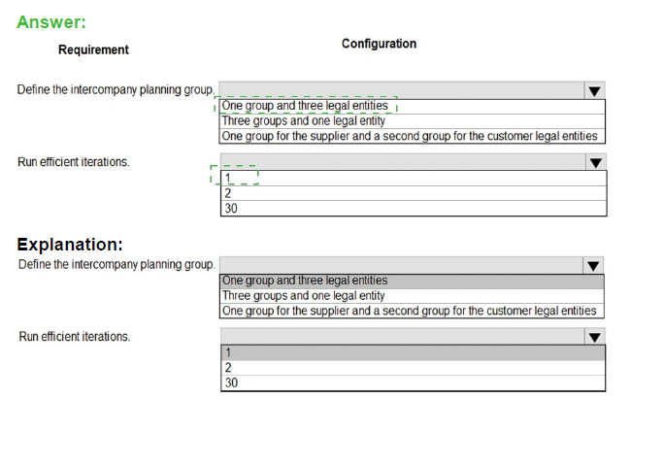Click the bold Explanation heading
The height and width of the screenshot is (464, 664).
70,244
